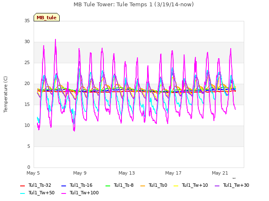Click the May 5 x-axis label
The image size is (269, 201).
click(33, 173)
